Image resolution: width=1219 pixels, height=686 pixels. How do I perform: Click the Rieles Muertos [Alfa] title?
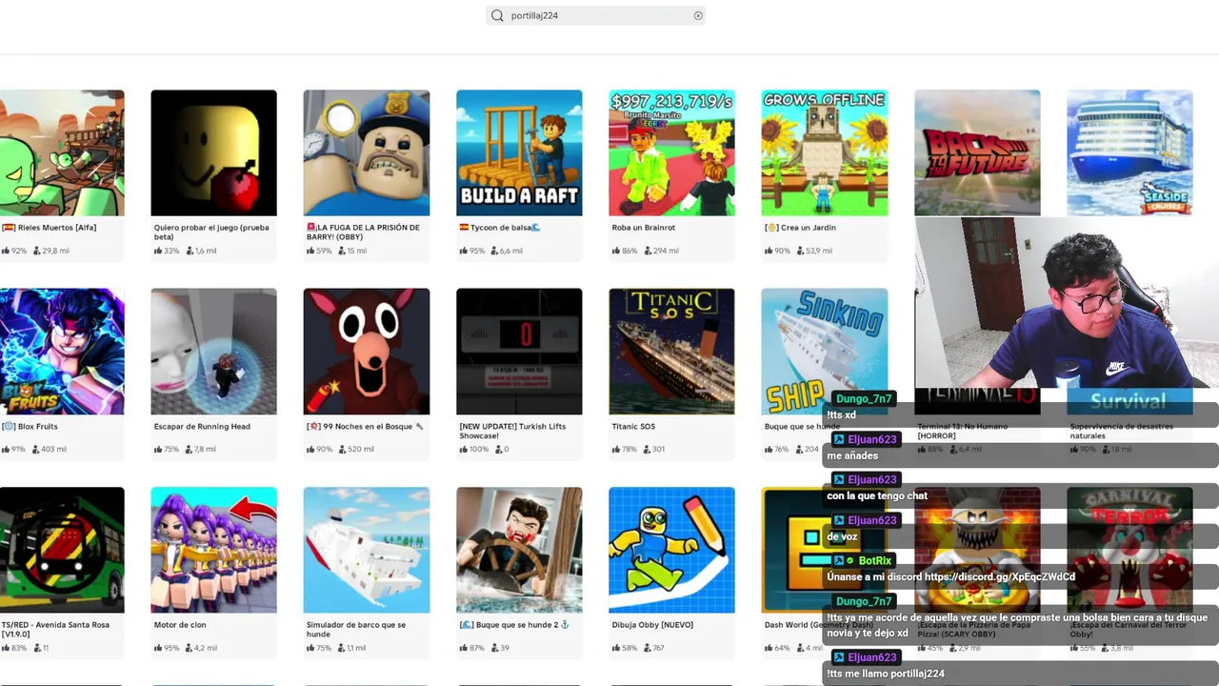[50, 228]
